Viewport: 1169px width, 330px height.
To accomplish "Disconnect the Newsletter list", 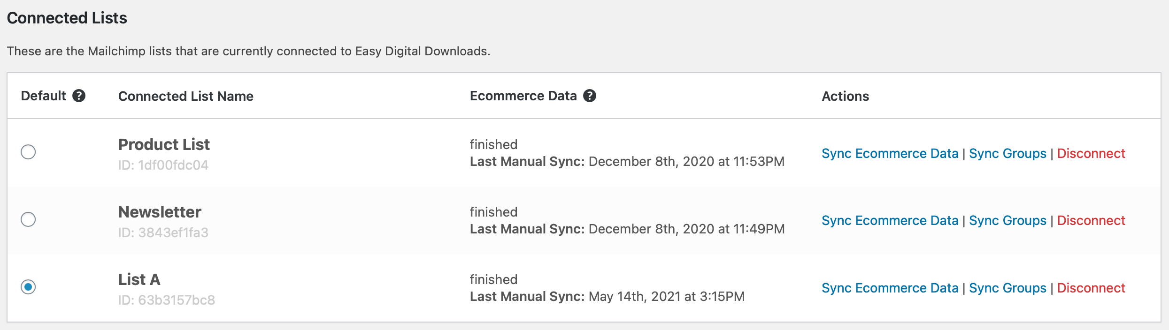I will (1091, 220).
